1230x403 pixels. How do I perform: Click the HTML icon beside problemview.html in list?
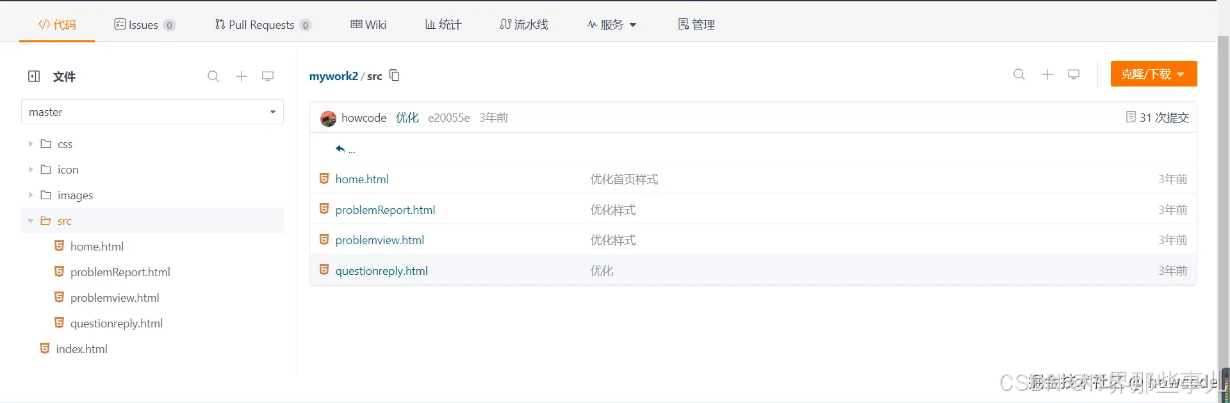(x=324, y=240)
